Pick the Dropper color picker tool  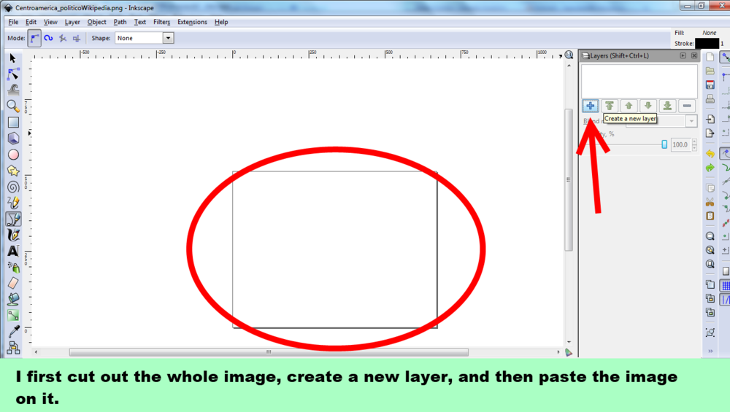pos(13,331)
